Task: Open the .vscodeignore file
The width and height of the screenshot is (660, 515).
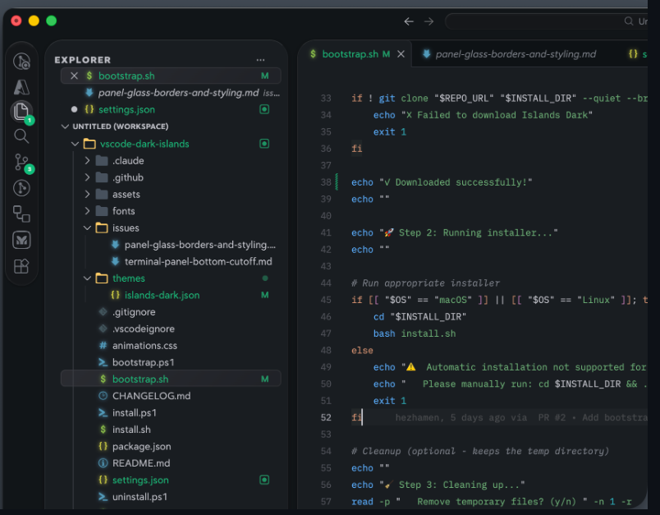Action: 171,329
